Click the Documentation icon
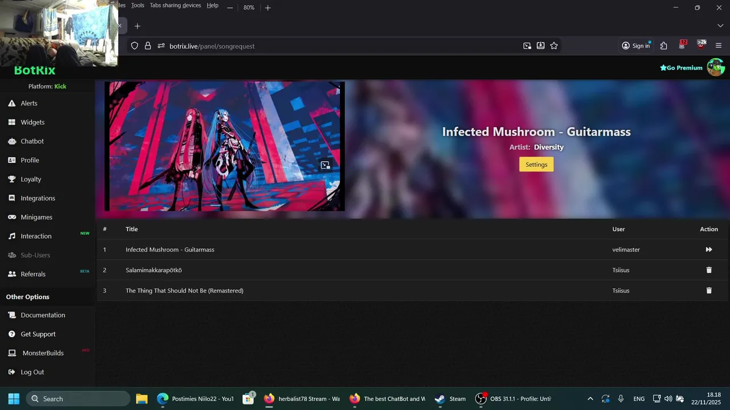This screenshot has height=410, width=730. click(11, 315)
